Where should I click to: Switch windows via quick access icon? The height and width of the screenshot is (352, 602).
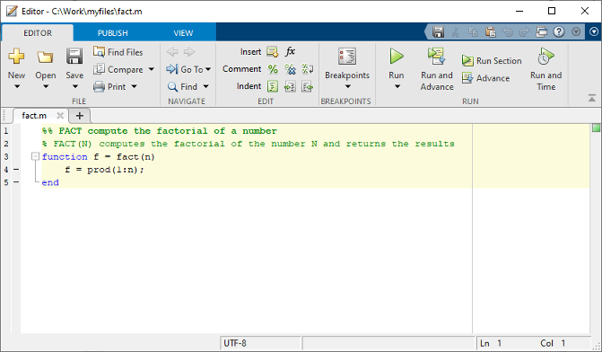pos(541,32)
